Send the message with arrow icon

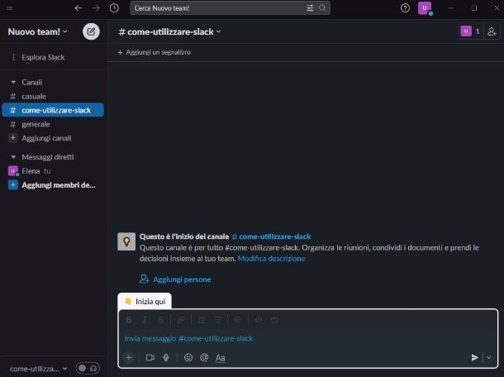[x=474, y=357]
